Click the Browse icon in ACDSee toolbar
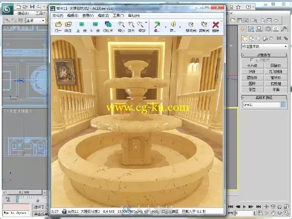292x219 pixels. pos(68,25)
